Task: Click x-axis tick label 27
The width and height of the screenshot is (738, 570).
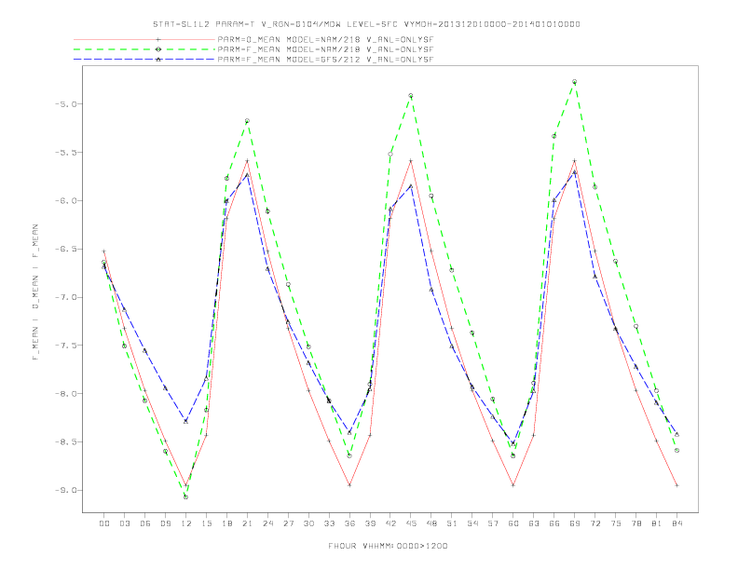Action: 288,523
